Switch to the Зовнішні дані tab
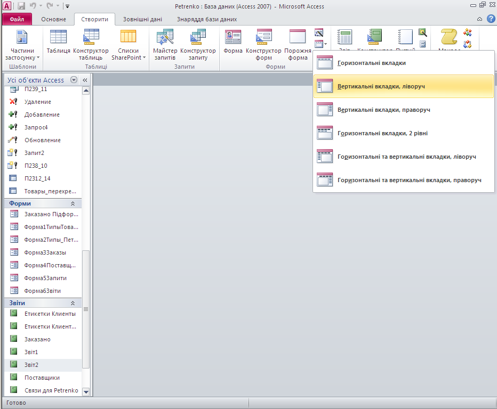497x409 pixels. pyautogui.click(x=143, y=19)
